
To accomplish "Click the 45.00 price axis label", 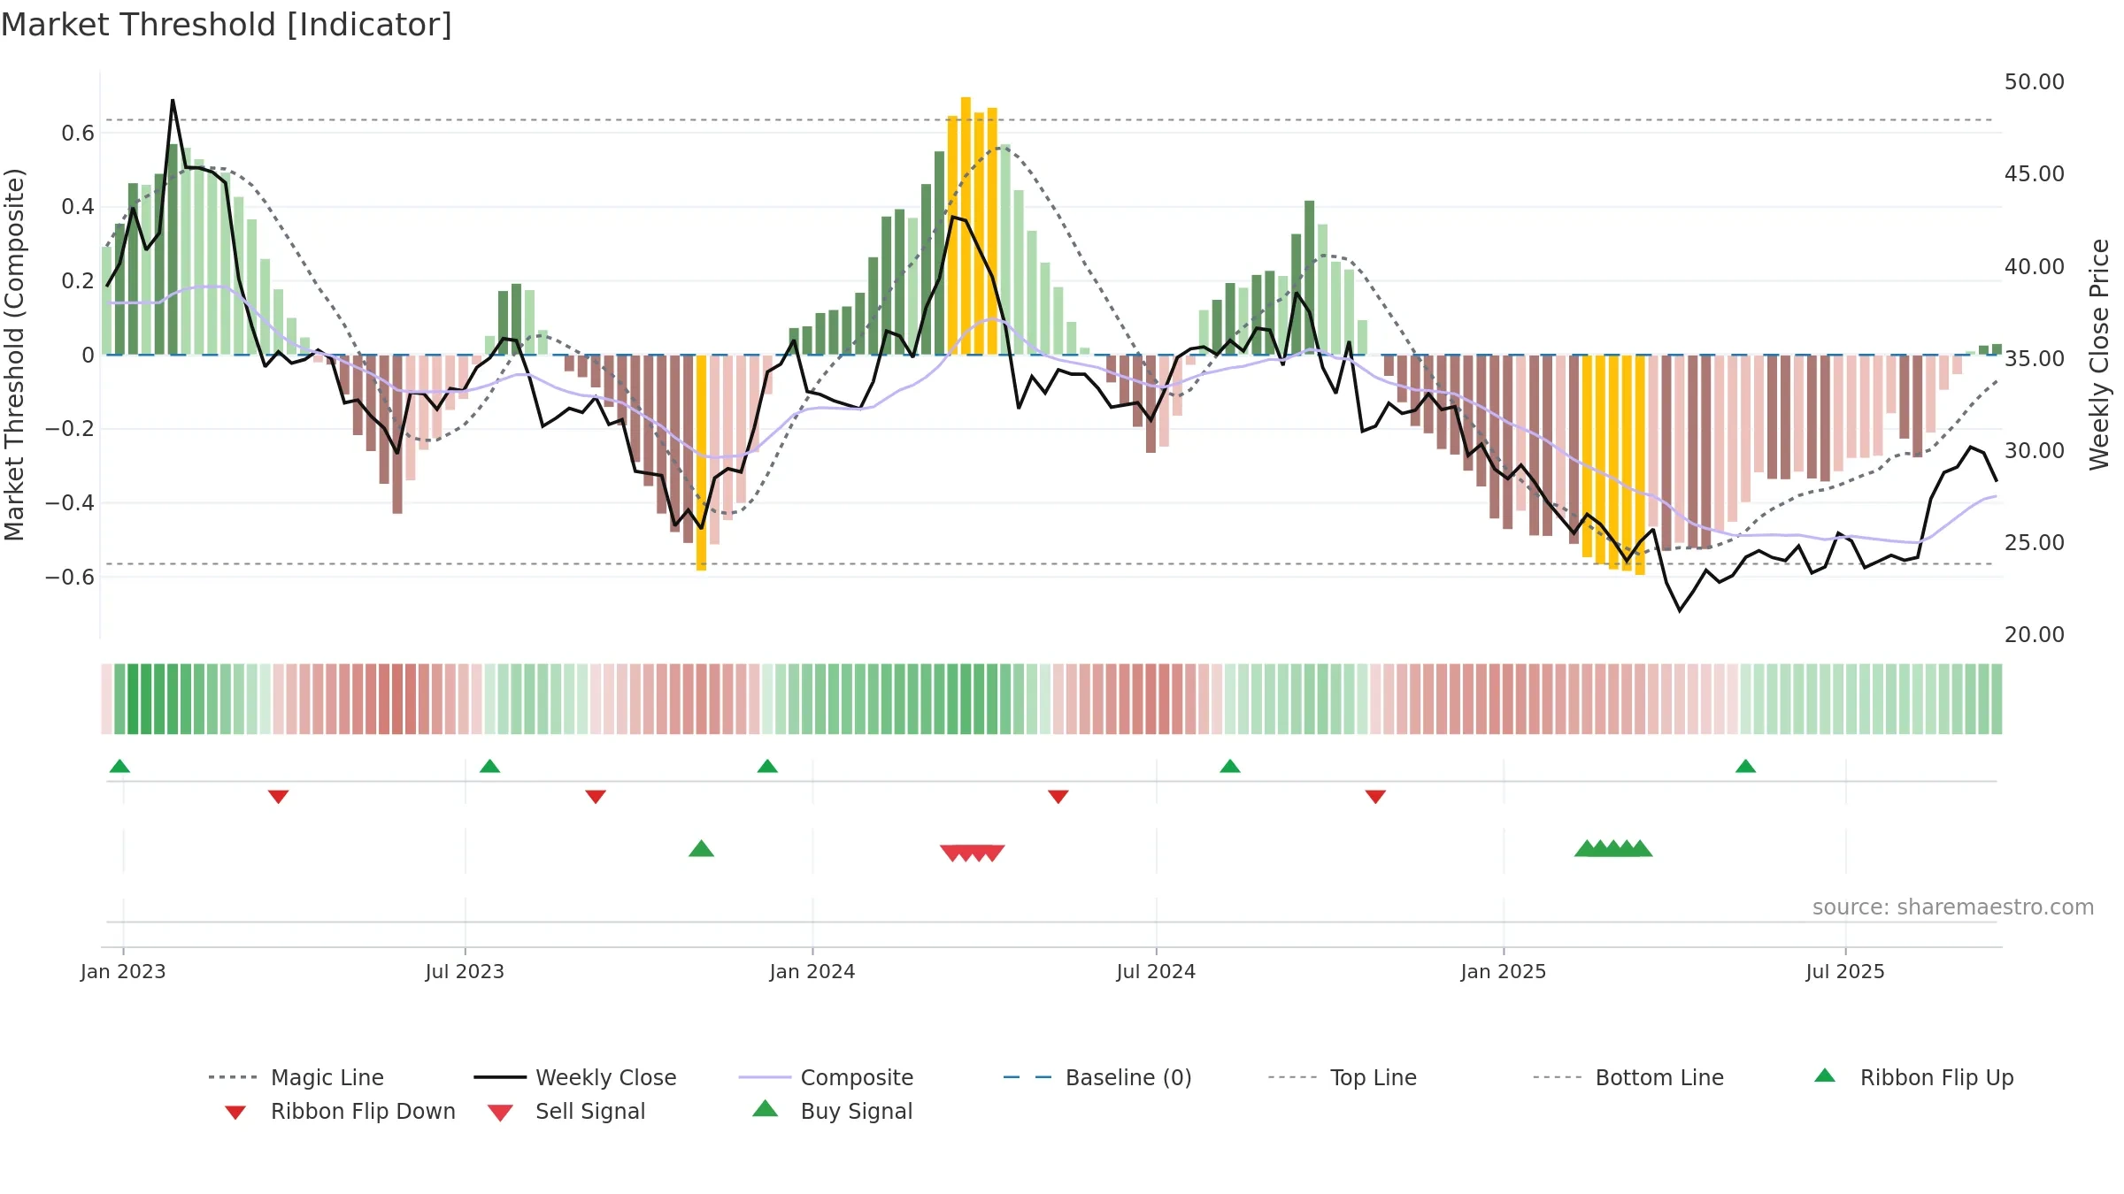I will tap(2035, 174).
